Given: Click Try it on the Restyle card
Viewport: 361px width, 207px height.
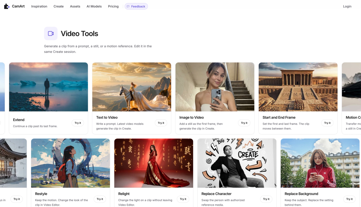Looking at the screenshot, I should coord(100,199).
